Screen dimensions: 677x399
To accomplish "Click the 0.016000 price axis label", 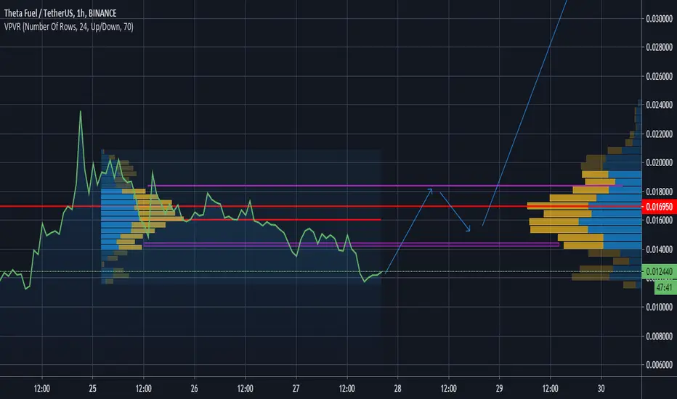I will click(660, 220).
